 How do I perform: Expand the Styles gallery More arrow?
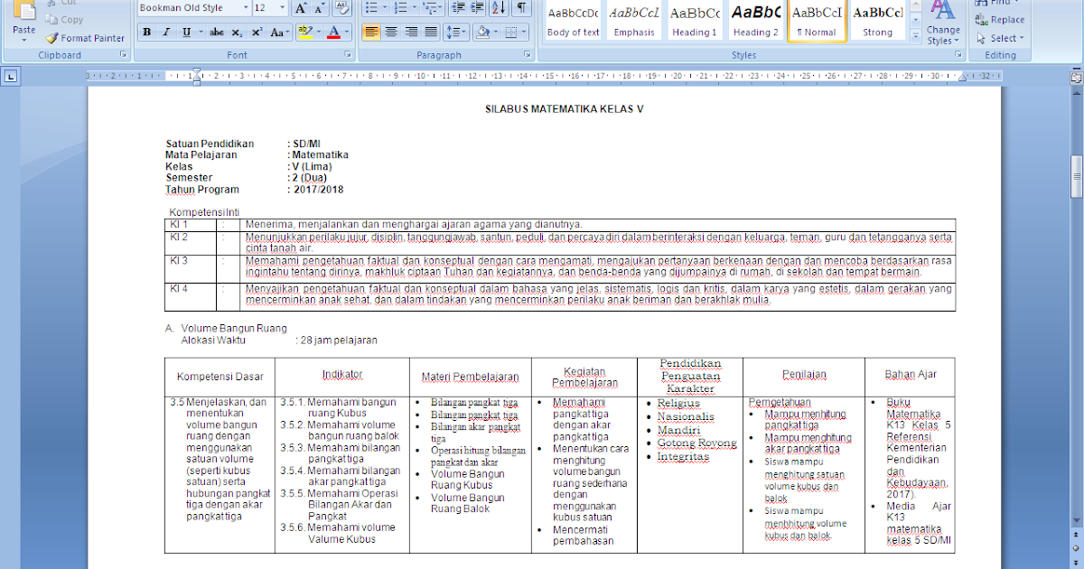pyautogui.click(x=917, y=38)
